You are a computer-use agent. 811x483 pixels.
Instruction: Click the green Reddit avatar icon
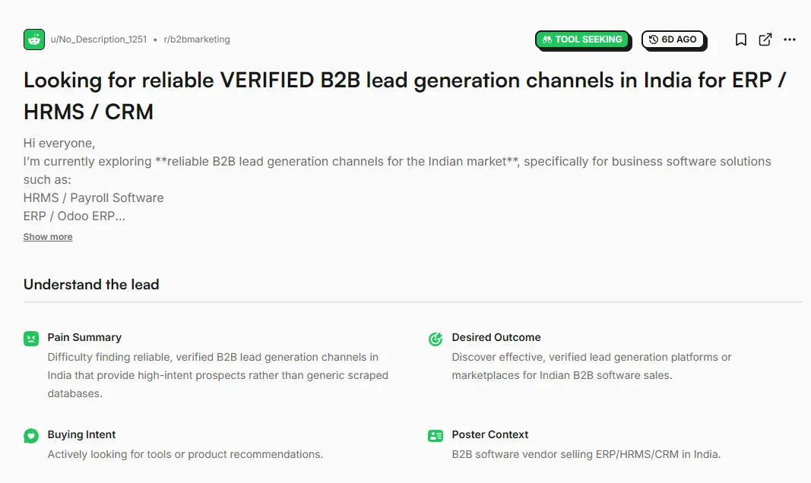point(34,39)
